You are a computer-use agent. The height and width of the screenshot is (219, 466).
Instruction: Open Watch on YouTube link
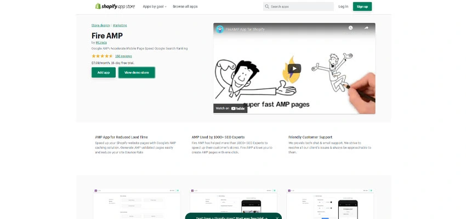point(230,108)
